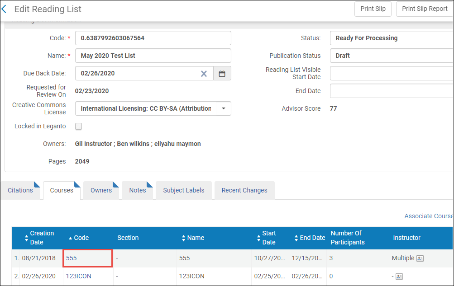Click the Multiple instructor text

(x=403, y=258)
